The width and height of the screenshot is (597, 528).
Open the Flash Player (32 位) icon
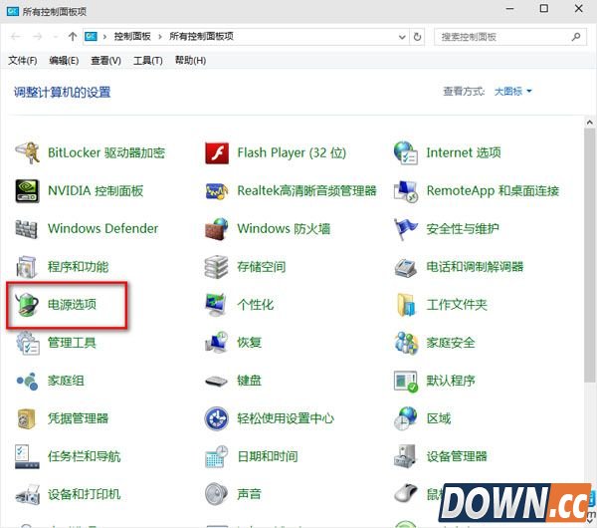(217, 152)
